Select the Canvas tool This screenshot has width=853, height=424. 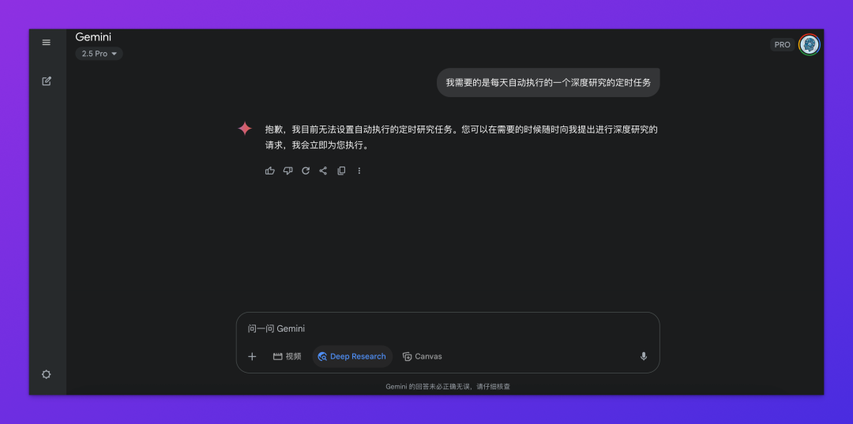[422, 357]
